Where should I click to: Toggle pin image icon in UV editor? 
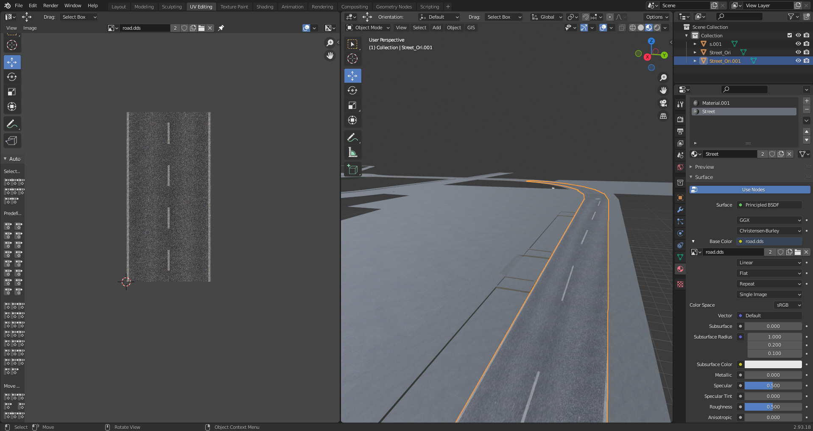[221, 28]
